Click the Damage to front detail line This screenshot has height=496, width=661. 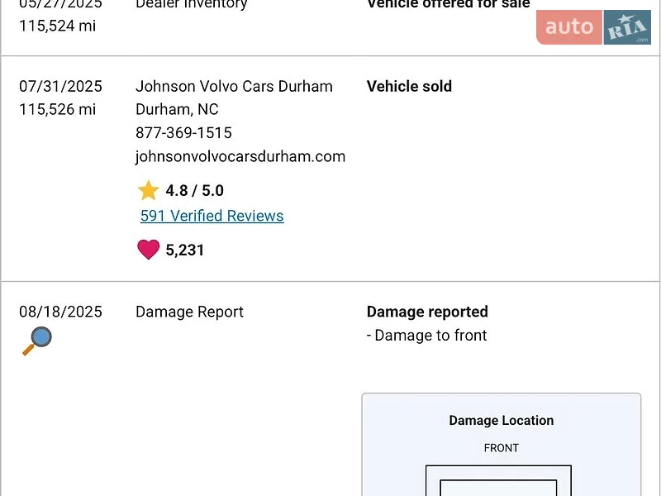click(x=426, y=336)
